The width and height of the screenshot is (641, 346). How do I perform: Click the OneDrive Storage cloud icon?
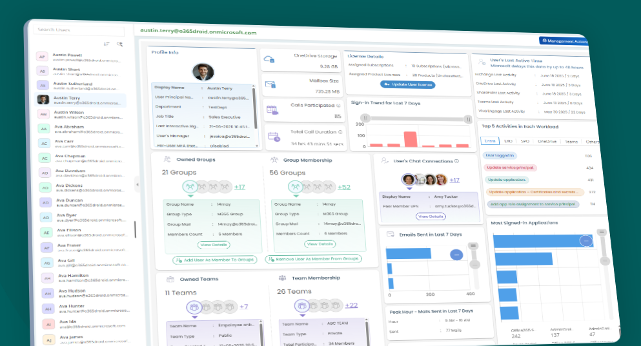coord(269,59)
